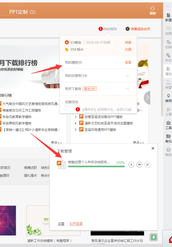Click 首发5折 tag
The width and height of the screenshot is (172, 247).
tap(90, 89)
